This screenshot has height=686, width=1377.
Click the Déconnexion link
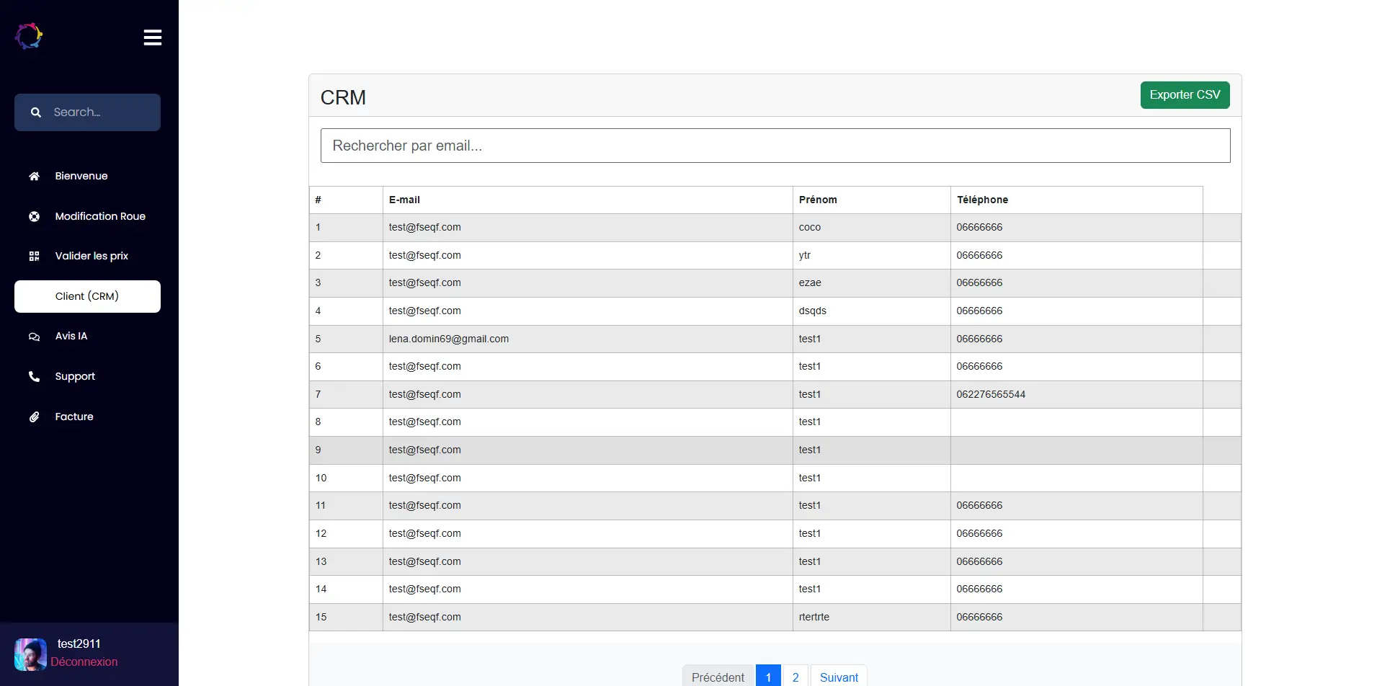click(84, 662)
